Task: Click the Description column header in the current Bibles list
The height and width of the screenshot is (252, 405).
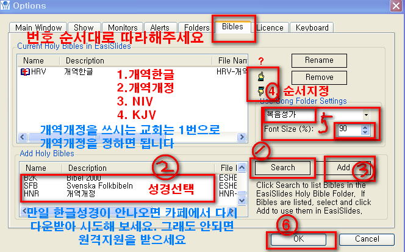Action: [x=136, y=61]
